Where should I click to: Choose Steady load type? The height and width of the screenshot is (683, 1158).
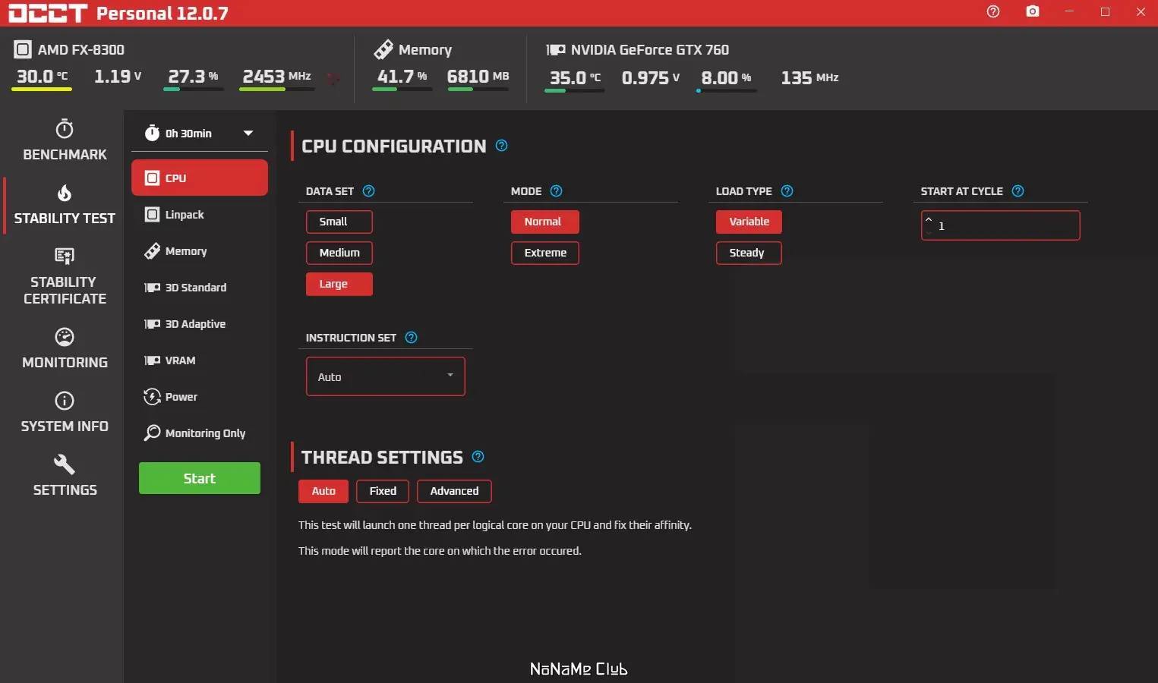click(x=749, y=253)
